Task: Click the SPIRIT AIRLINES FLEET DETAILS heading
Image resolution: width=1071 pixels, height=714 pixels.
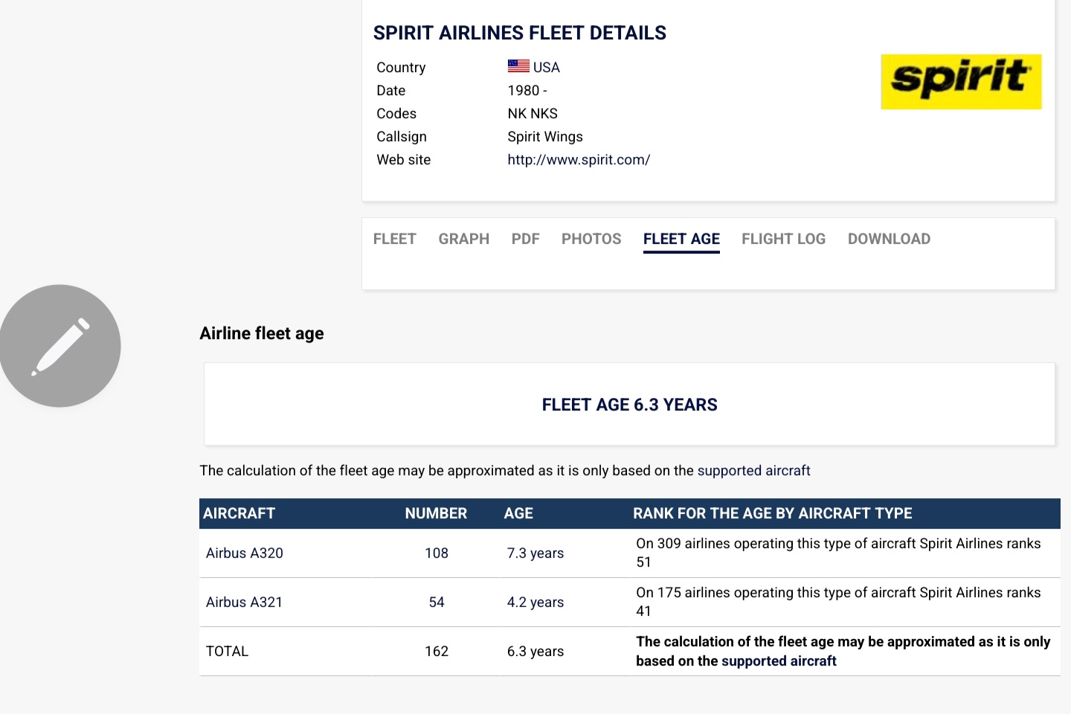Action: 520,33
